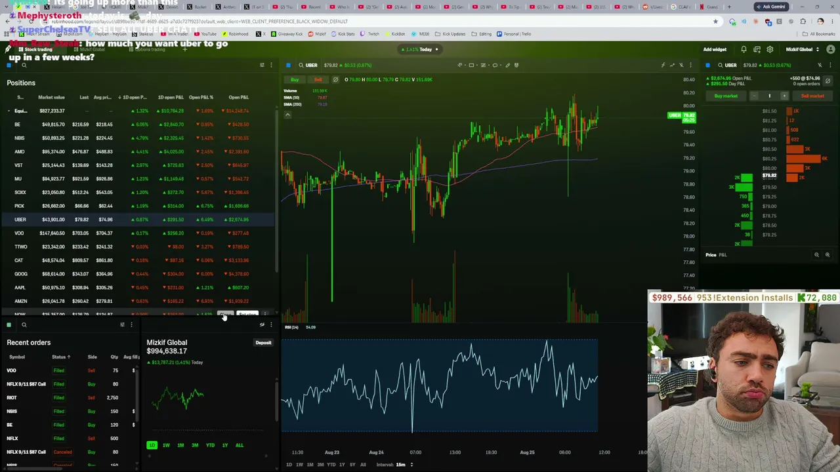Open the Positions panel layout icon
Viewport: 840px width, 472px height.
tap(262, 65)
